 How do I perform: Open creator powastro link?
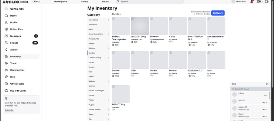tap(194, 42)
